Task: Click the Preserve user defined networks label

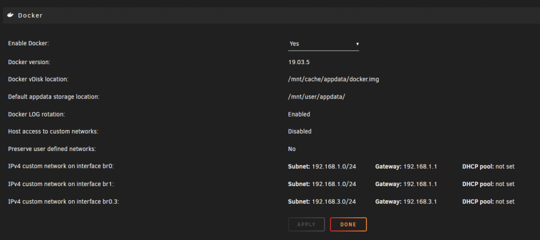Action: click(52, 149)
